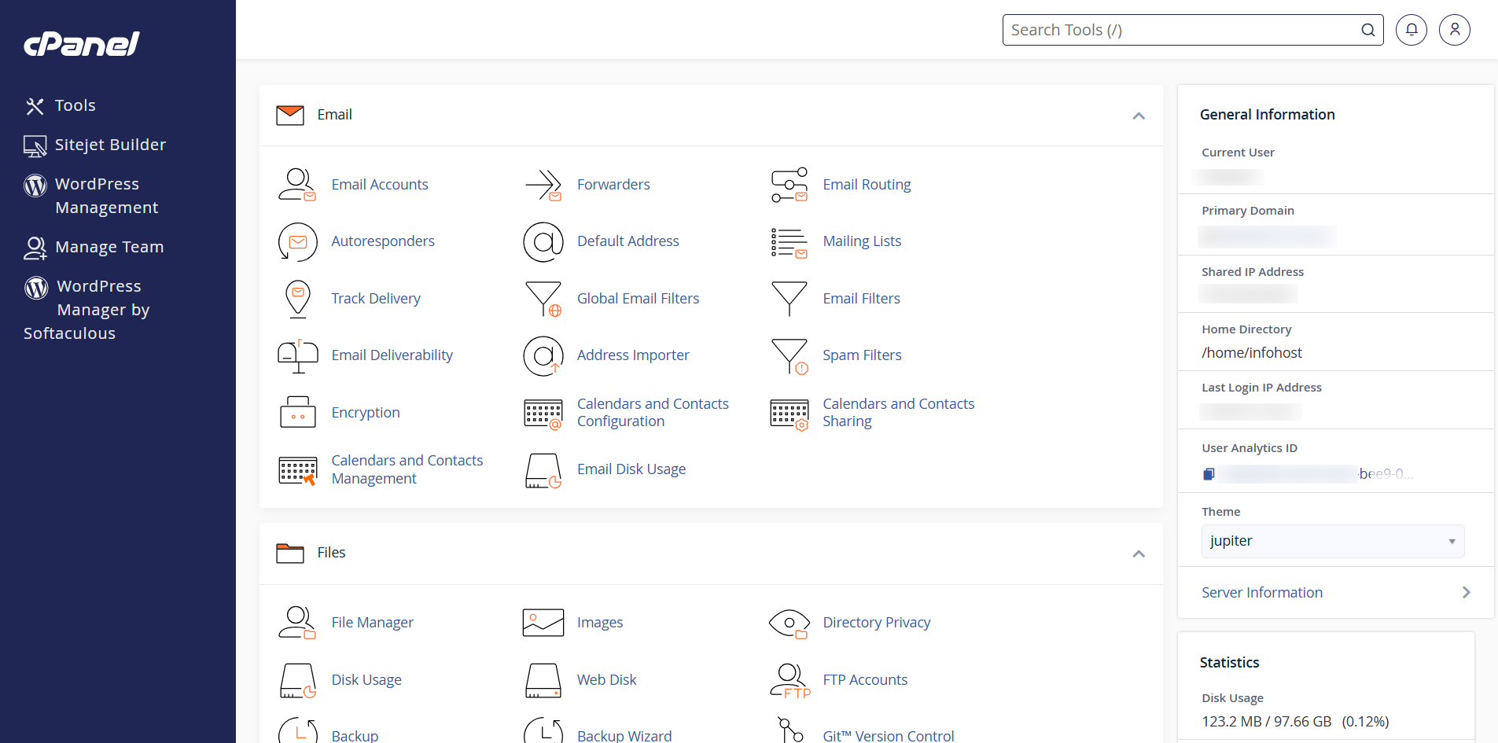Click the notifications bell icon
Image resolution: width=1498 pixels, height=743 pixels.
[1412, 30]
